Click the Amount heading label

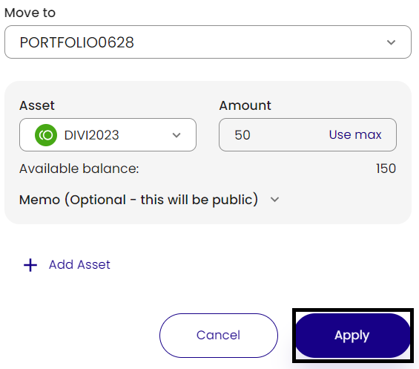pos(245,105)
